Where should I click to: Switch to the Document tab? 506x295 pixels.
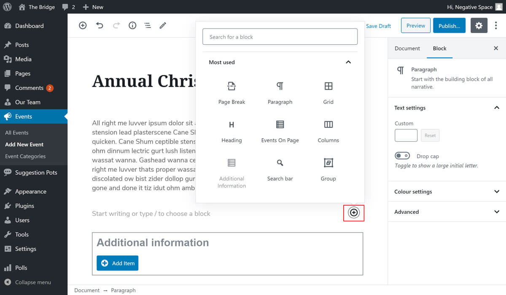[407, 48]
